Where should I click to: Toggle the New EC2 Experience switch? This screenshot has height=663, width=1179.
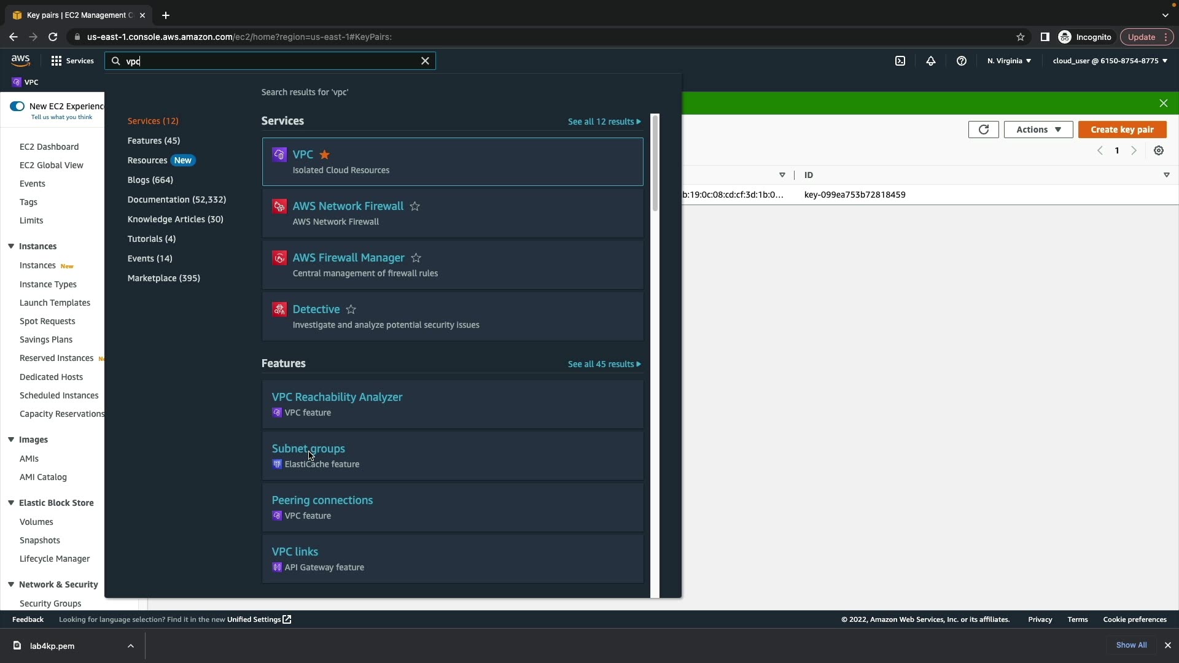(x=17, y=106)
